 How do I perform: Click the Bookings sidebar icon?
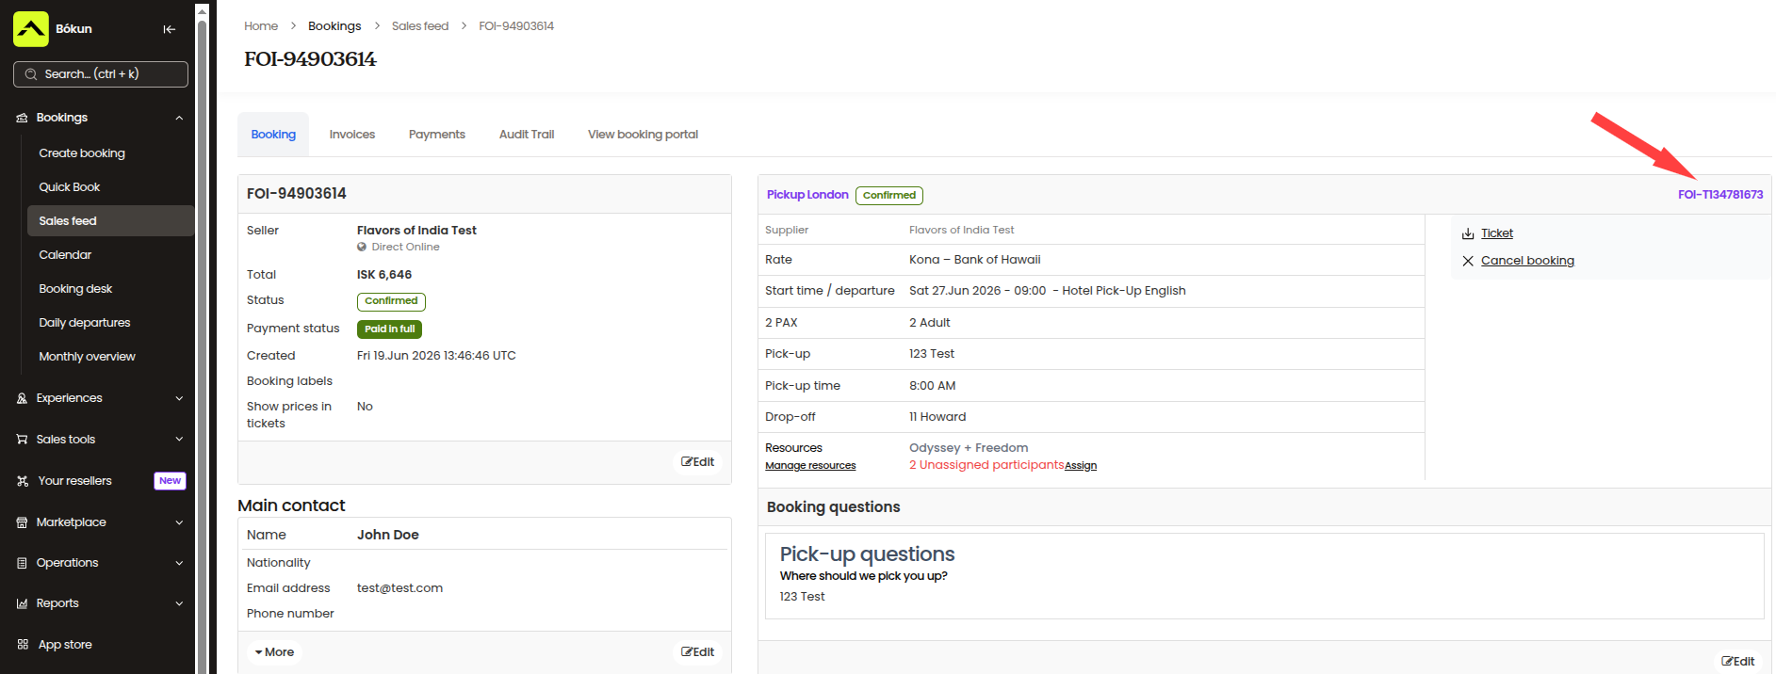[x=22, y=118]
